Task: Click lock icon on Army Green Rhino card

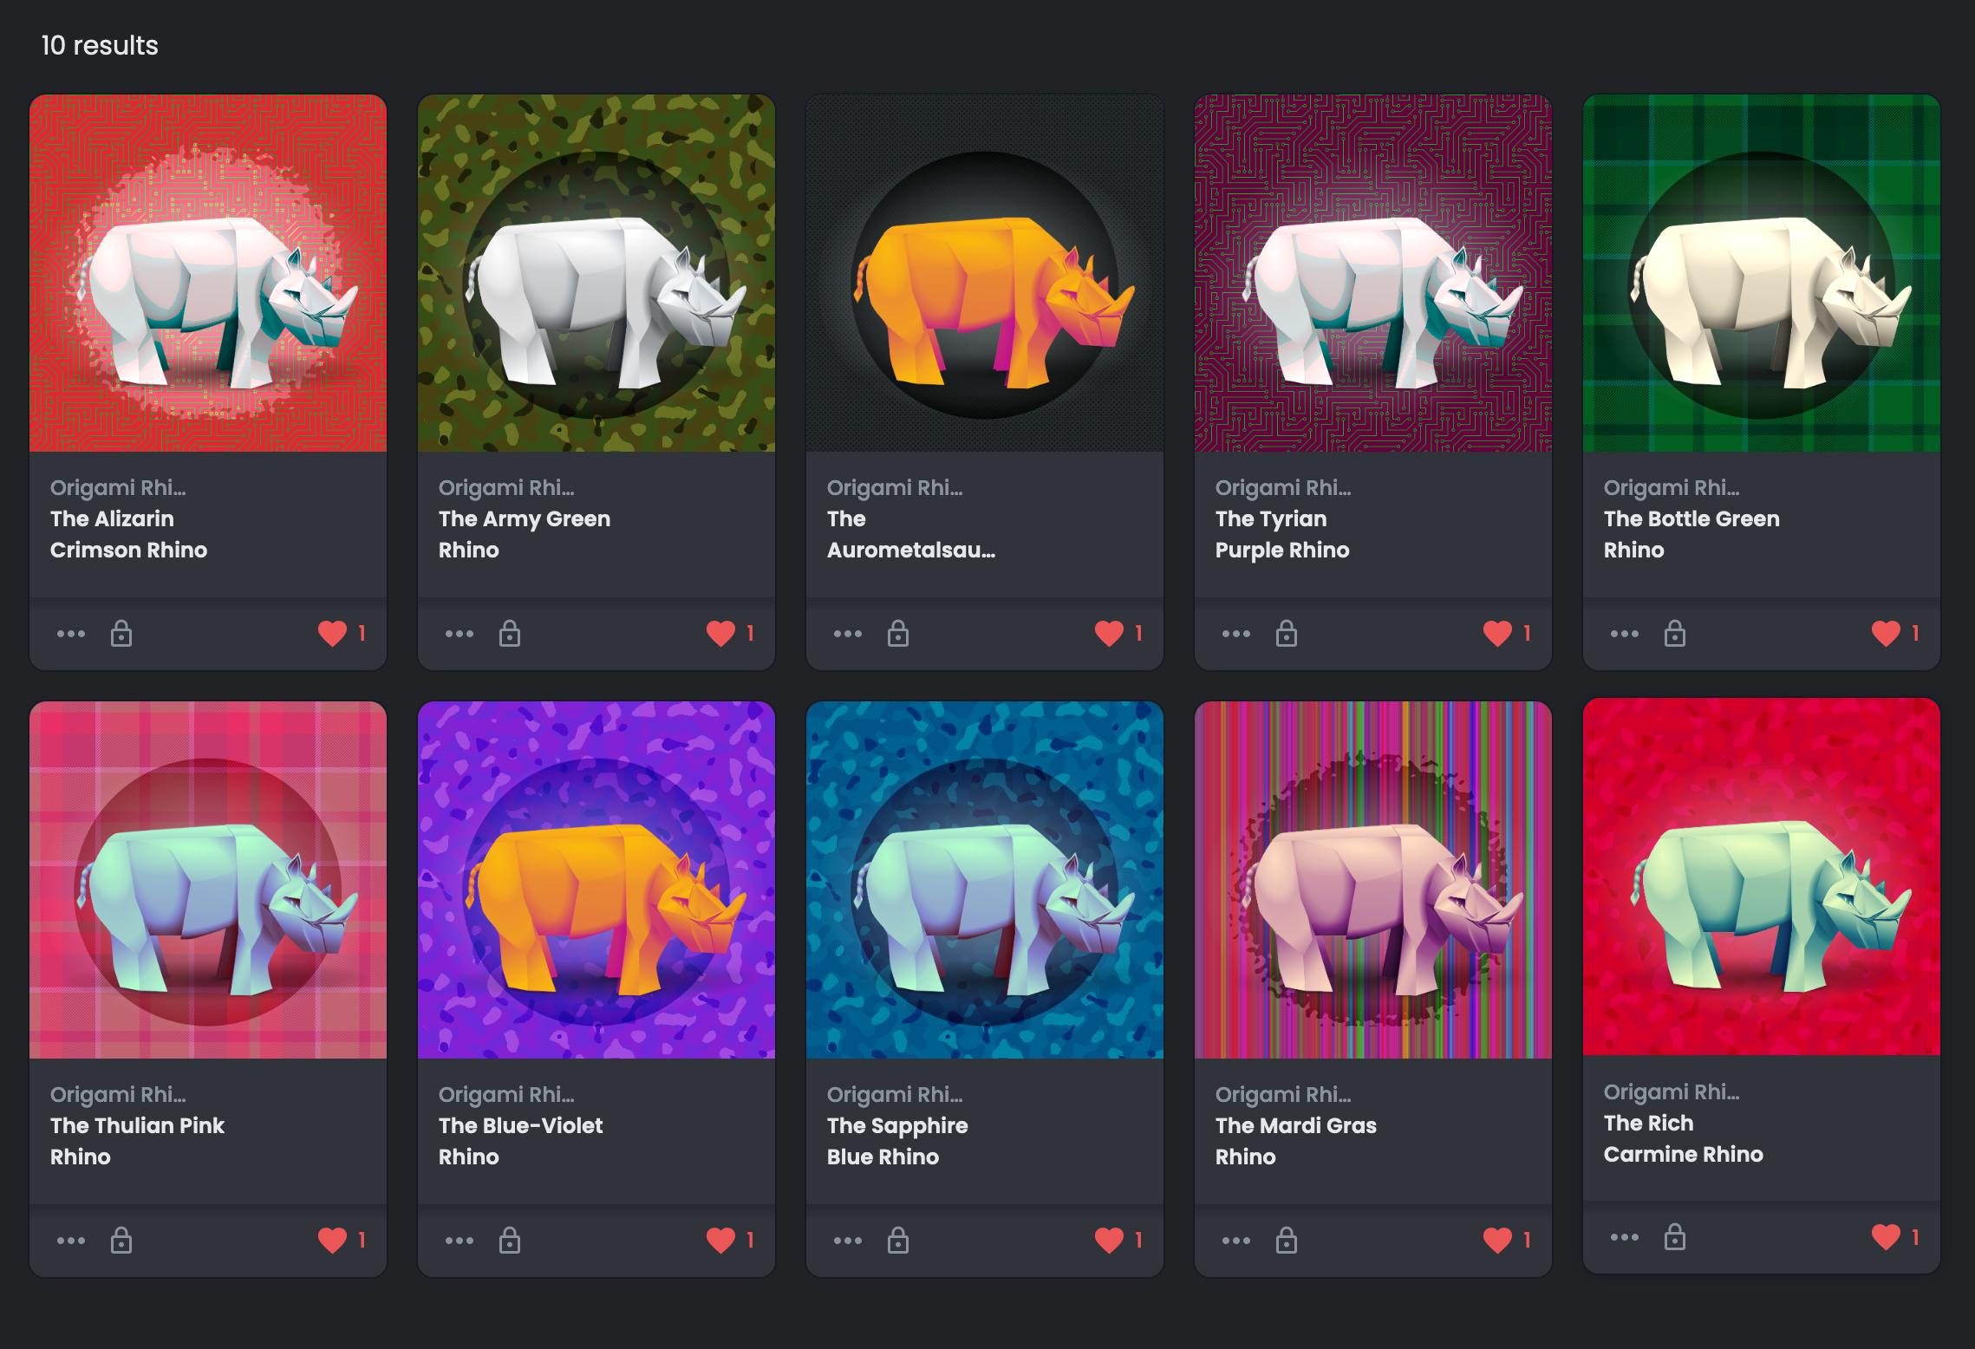Action: 510,634
